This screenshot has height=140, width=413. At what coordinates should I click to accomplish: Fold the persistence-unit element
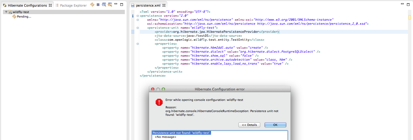(x=138, y=28)
